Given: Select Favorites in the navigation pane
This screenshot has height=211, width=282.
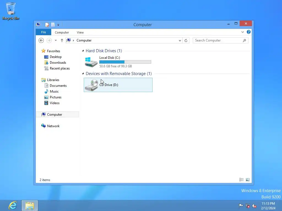Looking at the screenshot, I should tap(53, 51).
